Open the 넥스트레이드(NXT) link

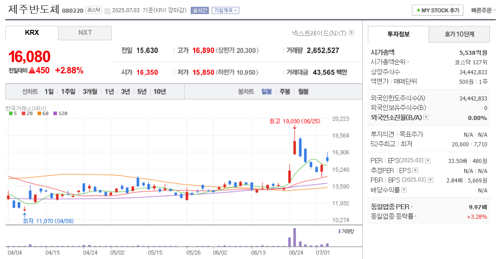pyautogui.click(x=319, y=33)
